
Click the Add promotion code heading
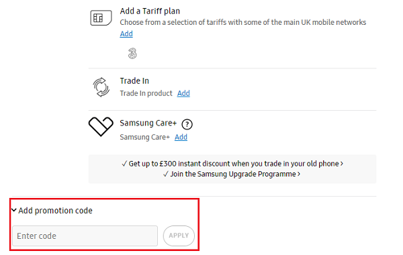[x=55, y=211]
